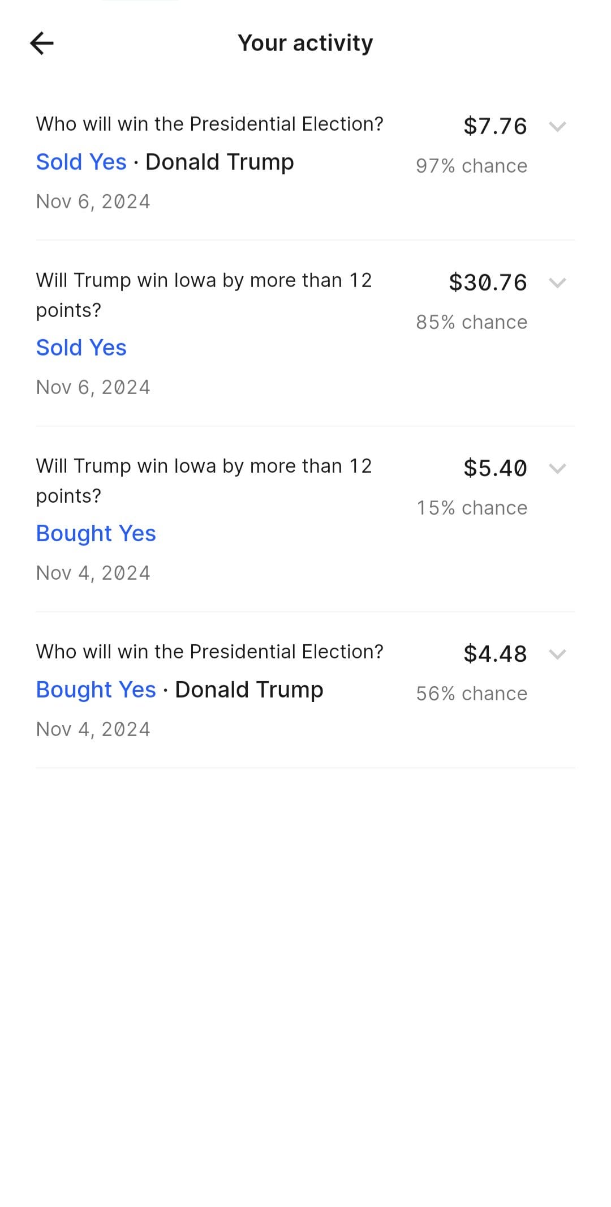
Task: Tap the Your activity page title
Action: click(x=305, y=43)
